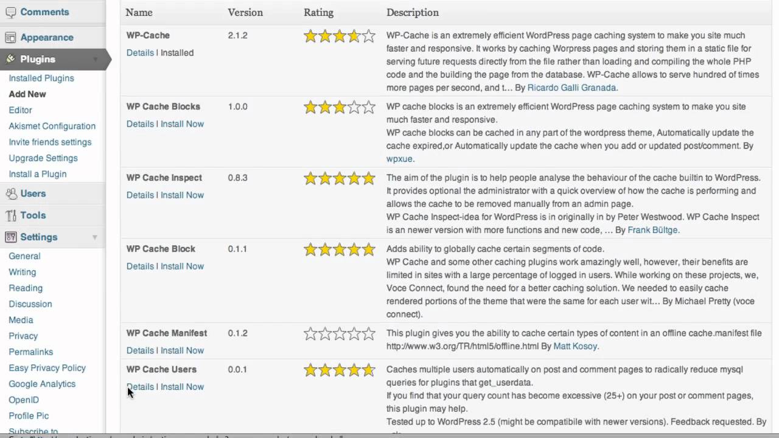This screenshot has height=438, width=779.
Task: Click WP Cache Manifest star rating
Action: point(339,333)
